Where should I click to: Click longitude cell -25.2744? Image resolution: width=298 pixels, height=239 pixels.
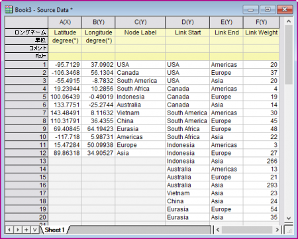pos(99,105)
